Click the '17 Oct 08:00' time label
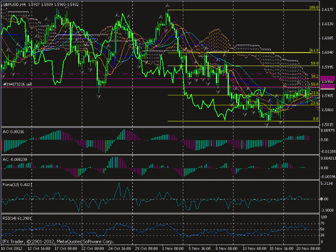 coord(66,249)
